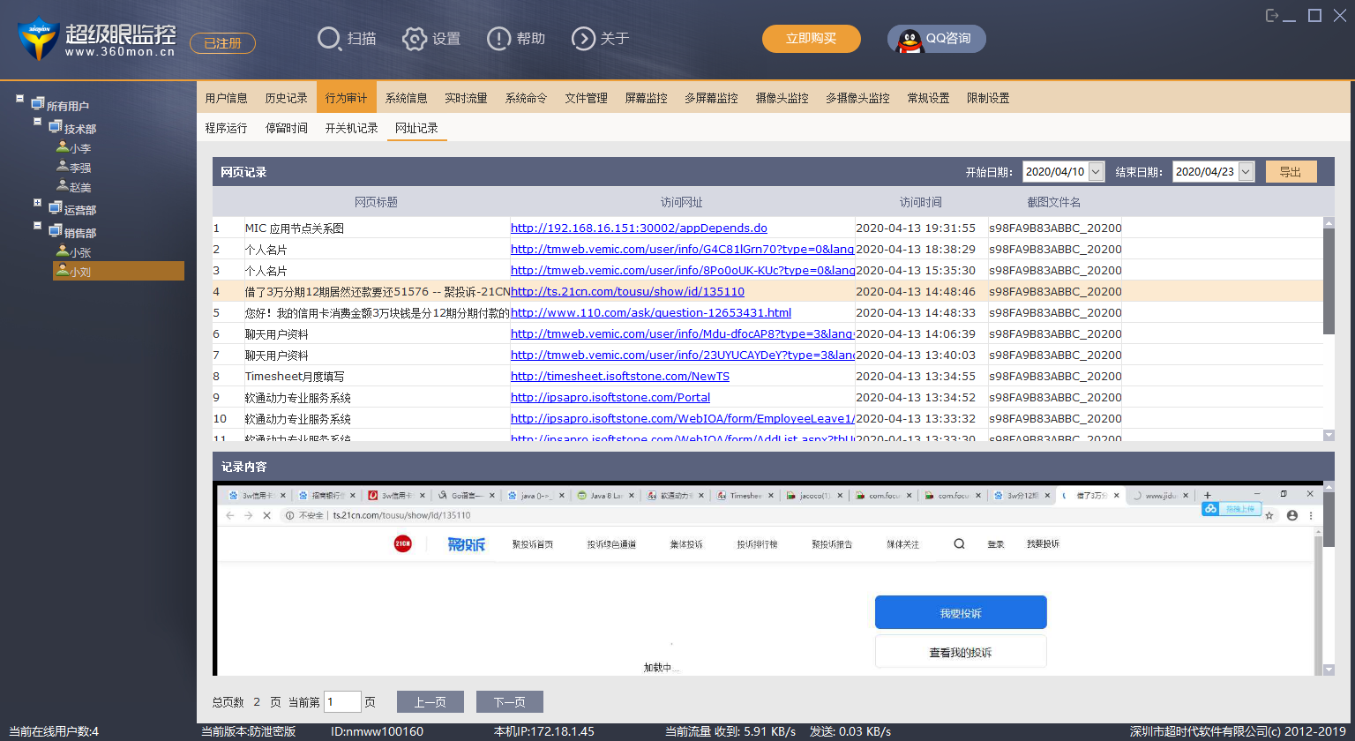Click the 导出 export button
This screenshot has height=741, width=1355.
click(x=1291, y=172)
